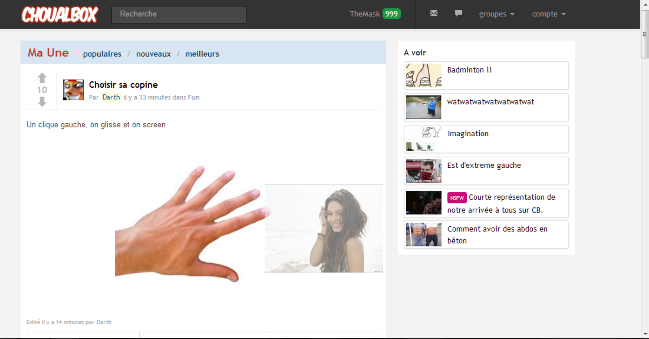Open the chat bubble icon
Image resolution: width=649 pixels, height=339 pixels.
click(x=458, y=13)
